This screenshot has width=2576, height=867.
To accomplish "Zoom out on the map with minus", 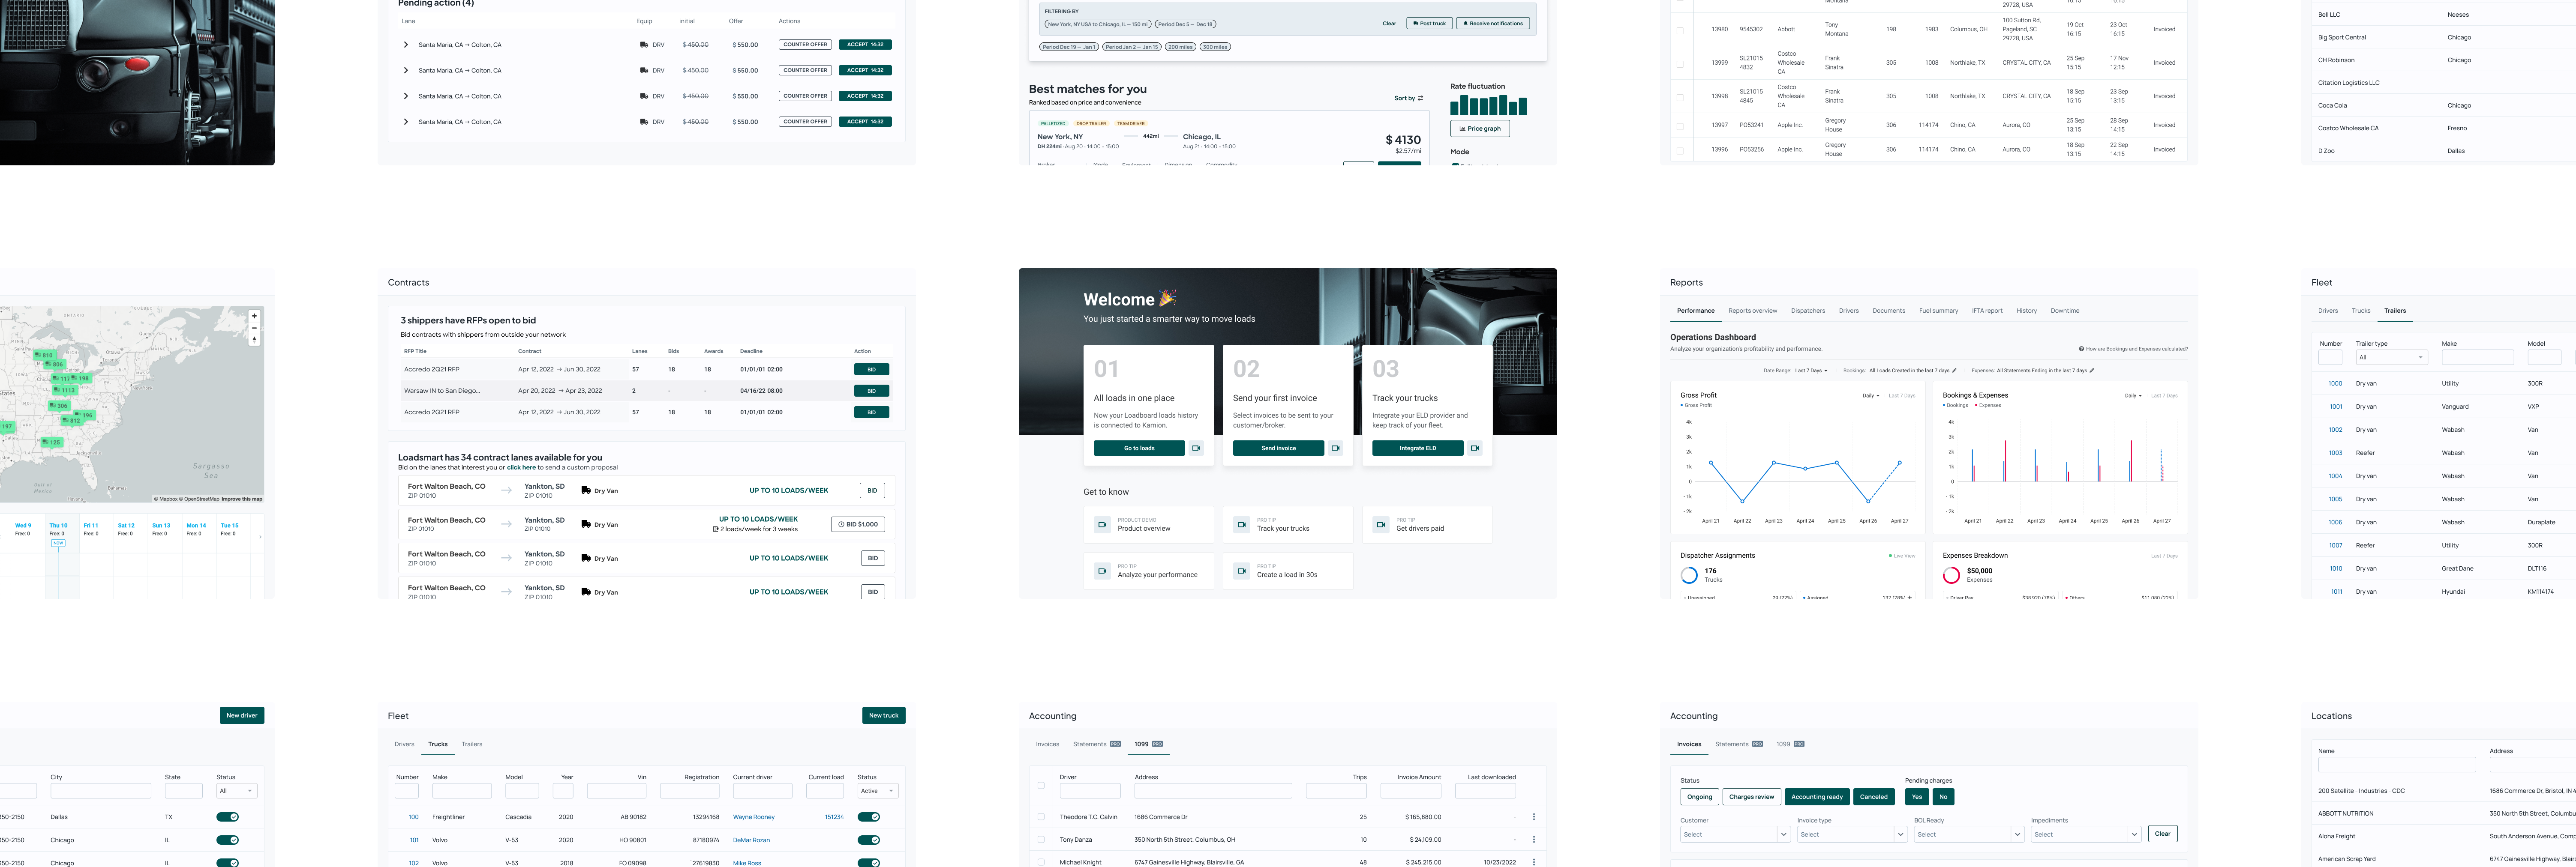I will pyautogui.click(x=254, y=328).
